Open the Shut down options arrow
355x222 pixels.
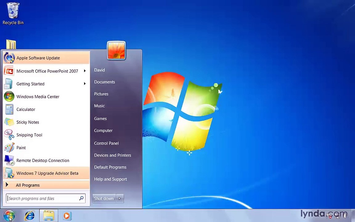[120, 199]
